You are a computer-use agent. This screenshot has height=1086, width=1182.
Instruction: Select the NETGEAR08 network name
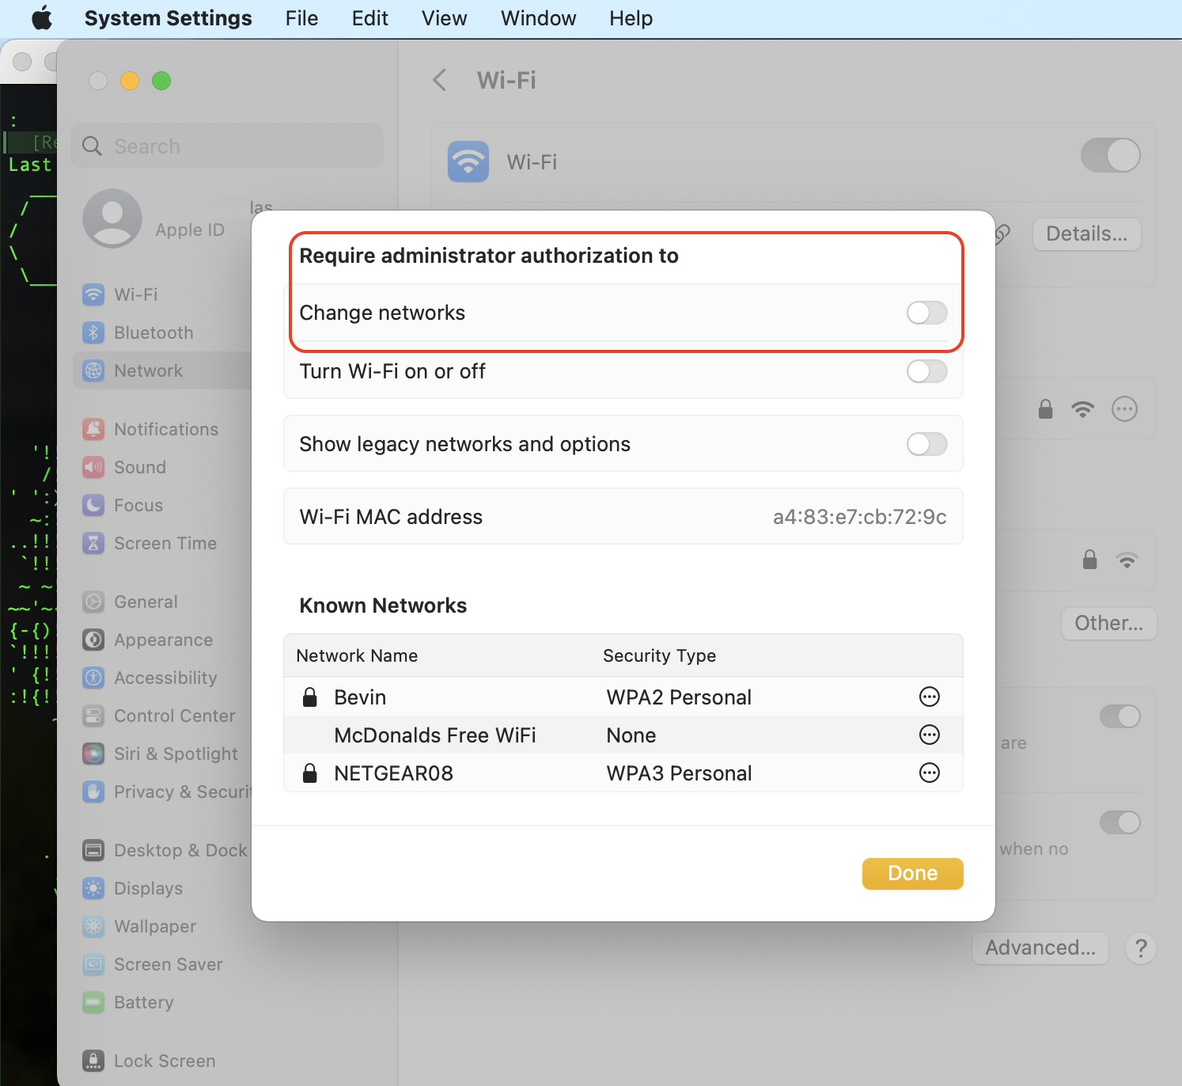[393, 773]
